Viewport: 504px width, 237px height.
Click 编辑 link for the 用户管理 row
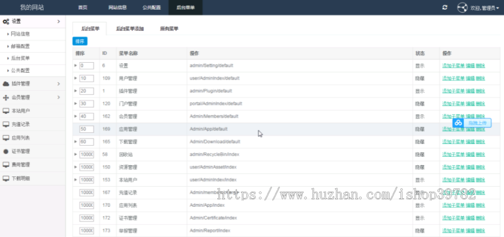(x=470, y=78)
